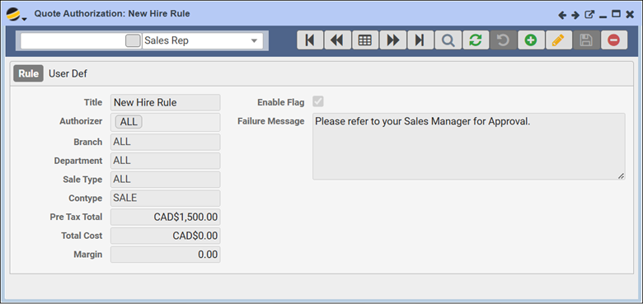Image resolution: width=643 pixels, height=304 pixels.
Task: Open the grid table view
Action: pos(365,40)
